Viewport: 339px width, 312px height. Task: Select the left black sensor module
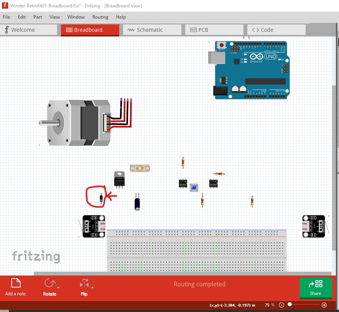click(94, 226)
